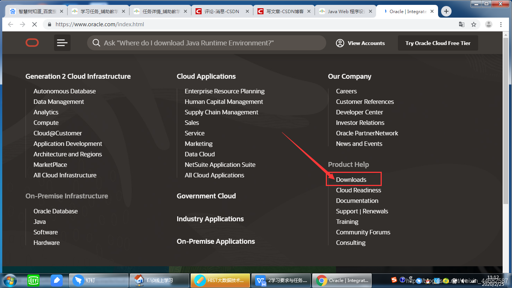Viewport: 512px width, 288px height.
Task: Open the Cloud Readiness link
Action: [x=358, y=190]
